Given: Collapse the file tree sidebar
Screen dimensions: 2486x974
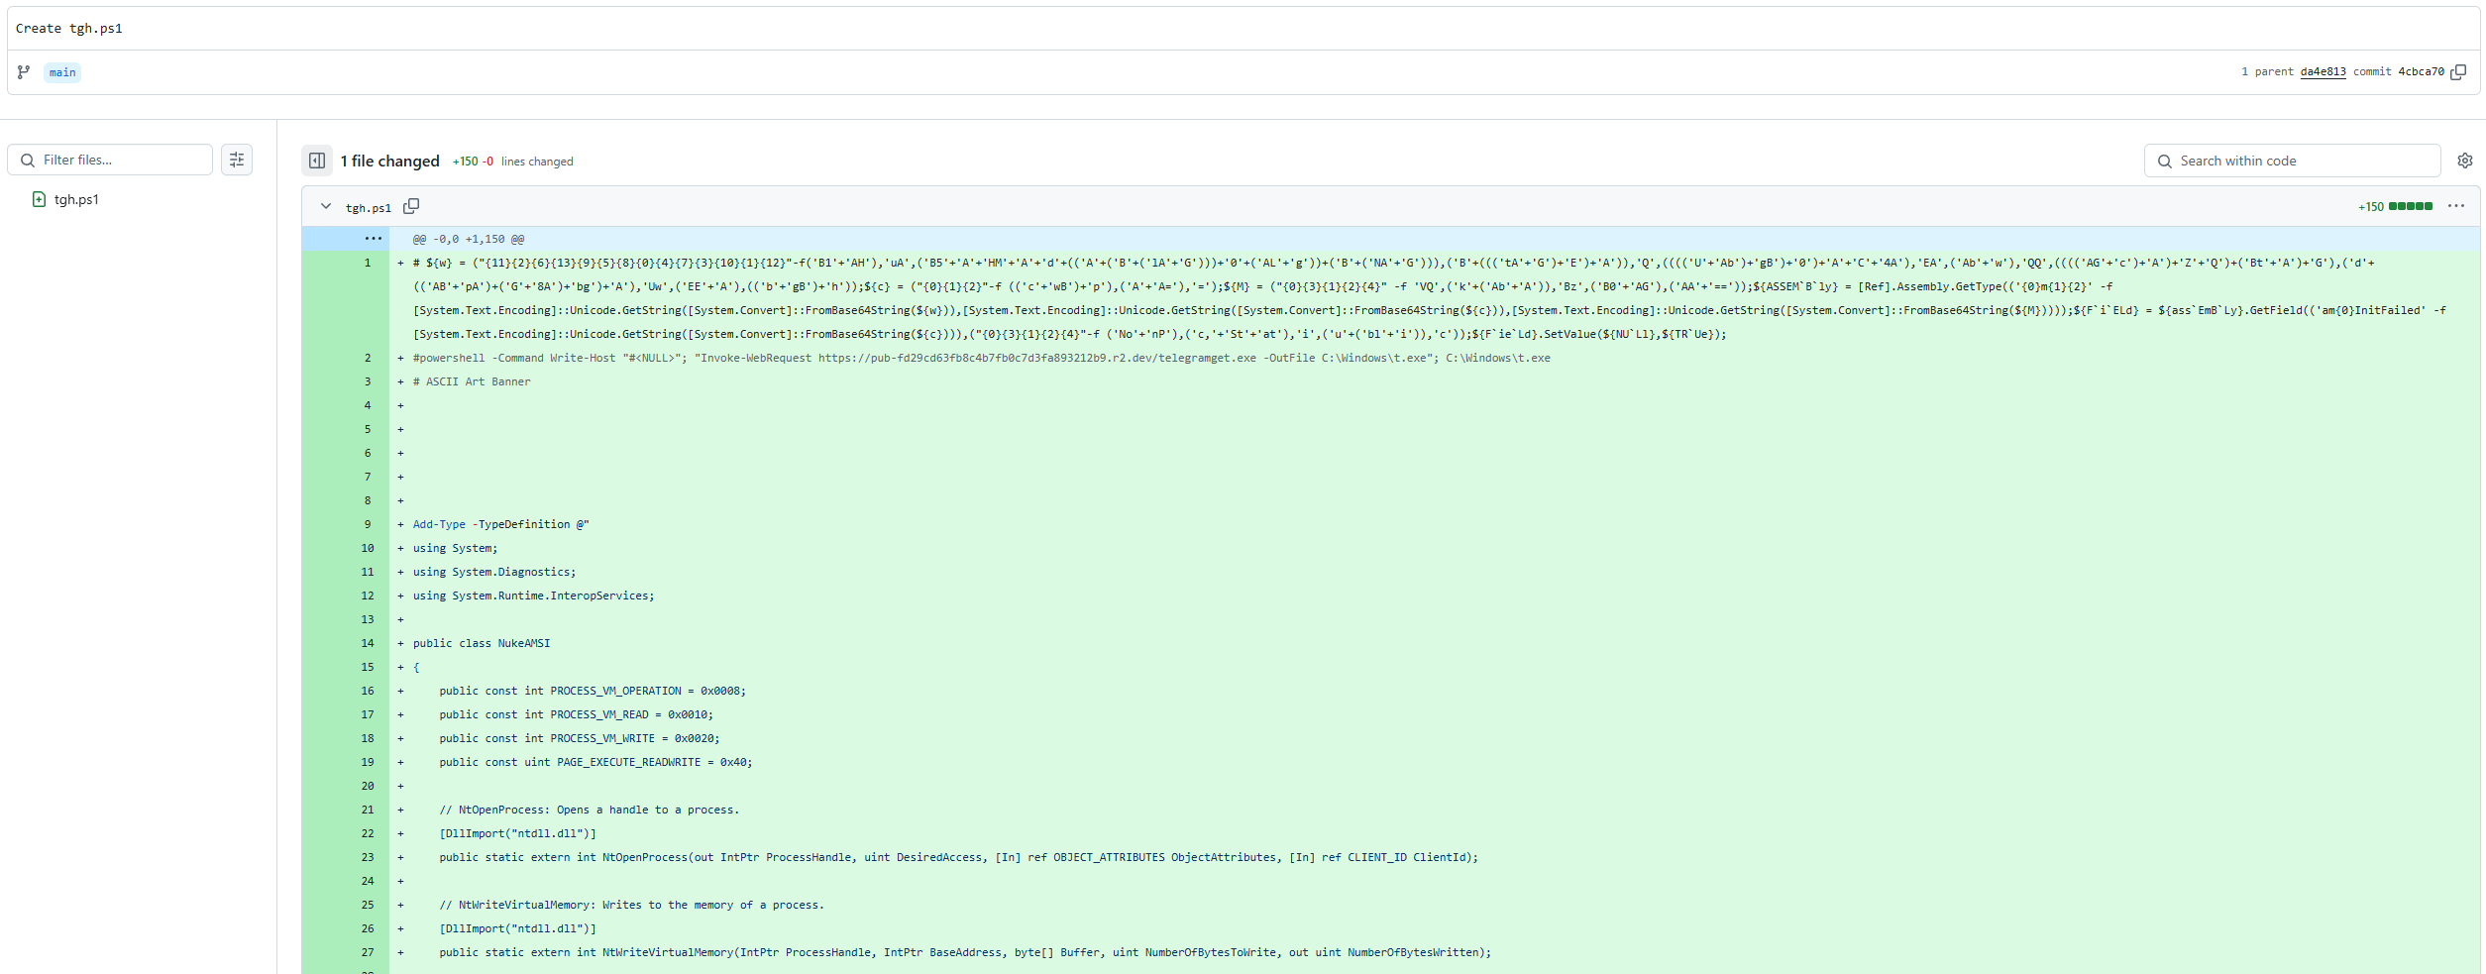Looking at the screenshot, I should coord(317,161).
